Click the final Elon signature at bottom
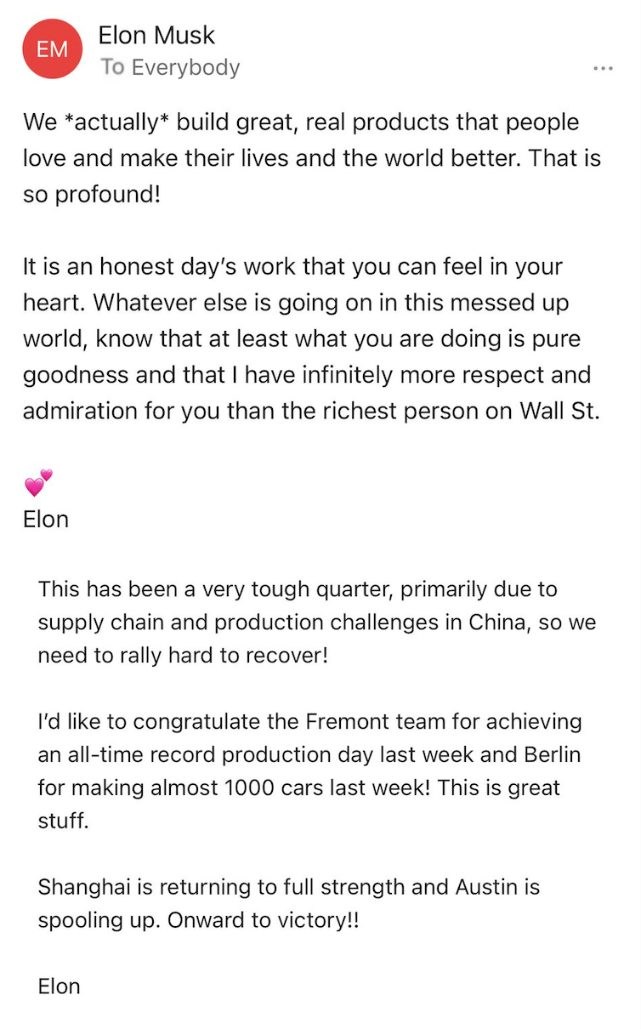The image size is (641, 1029). click(60, 986)
